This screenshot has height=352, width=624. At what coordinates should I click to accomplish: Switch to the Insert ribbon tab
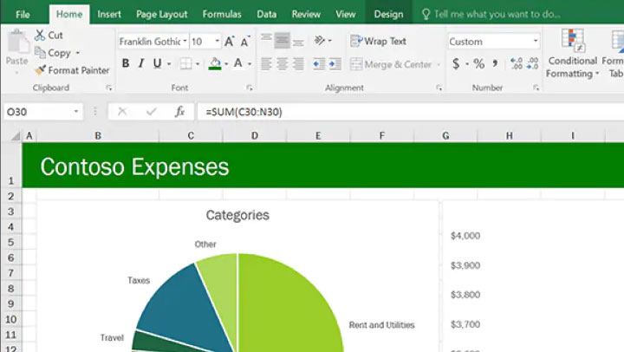coord(109,14)
